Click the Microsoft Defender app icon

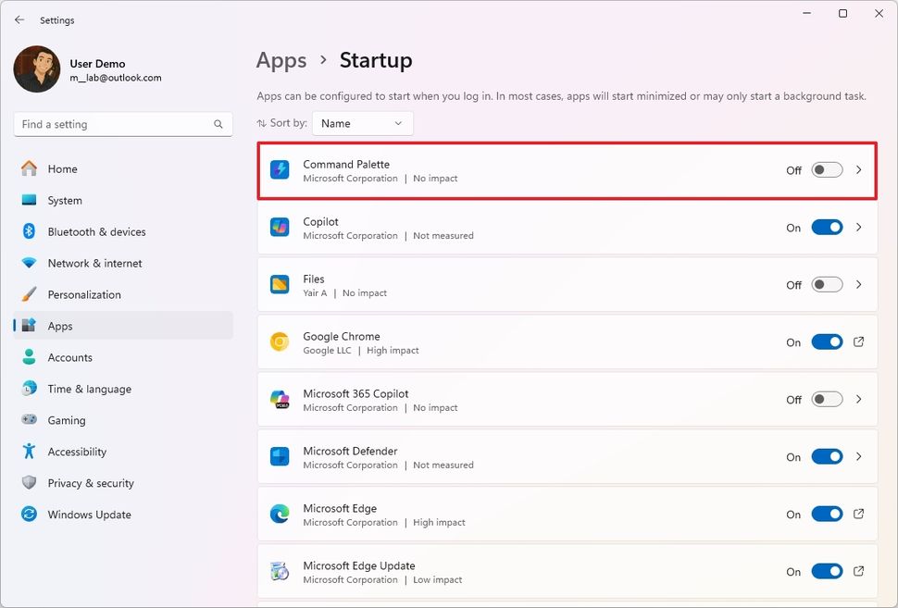(280, 457)
